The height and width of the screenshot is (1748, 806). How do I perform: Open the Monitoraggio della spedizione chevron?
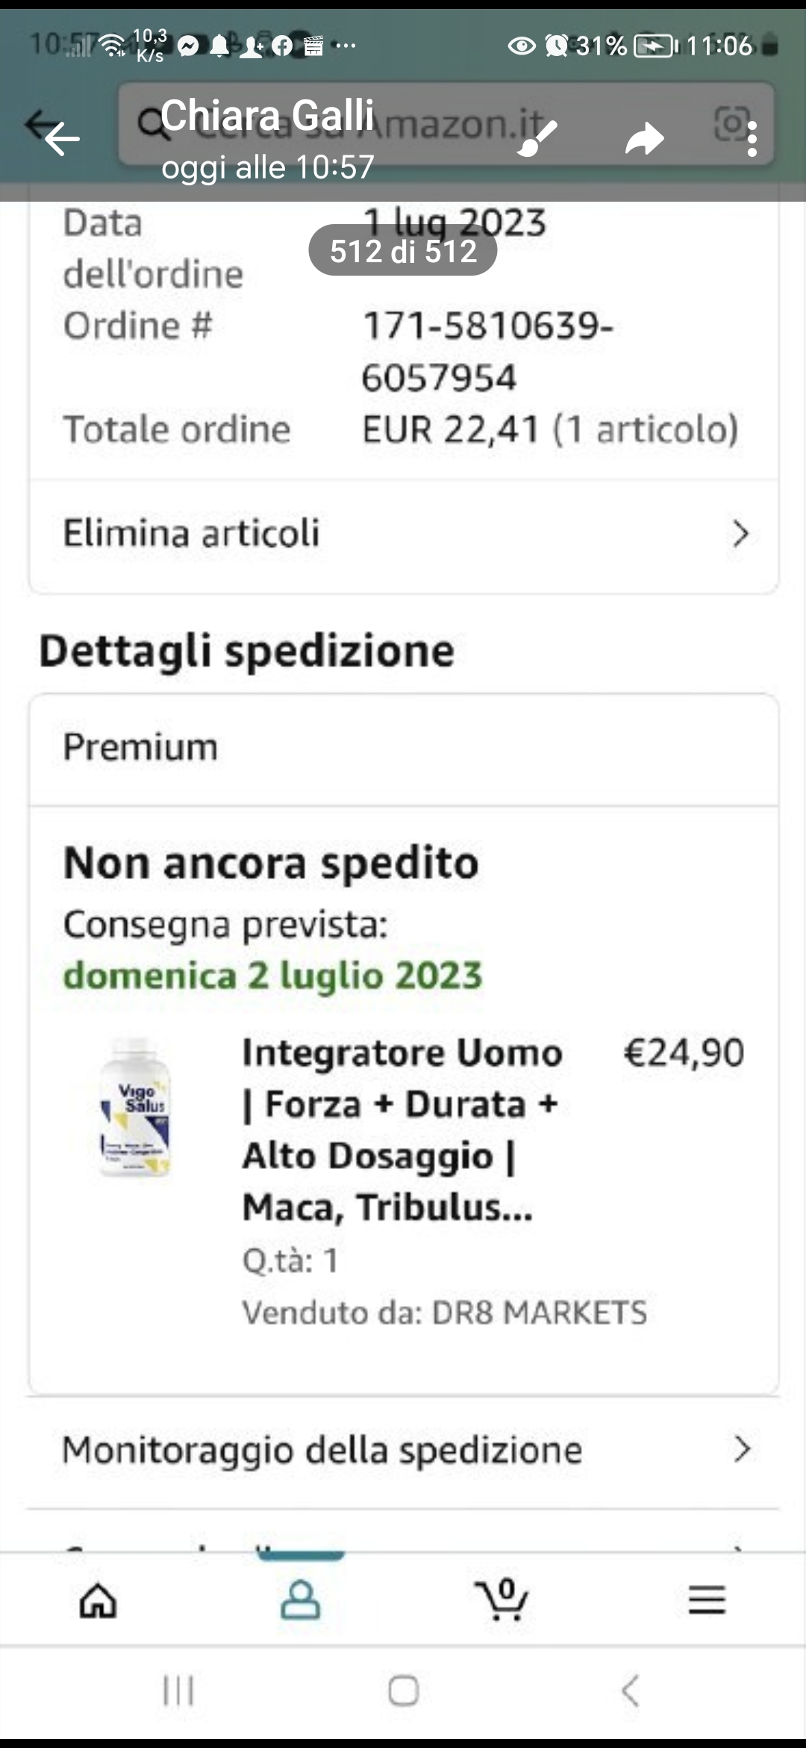click(x=741, y=1449)
